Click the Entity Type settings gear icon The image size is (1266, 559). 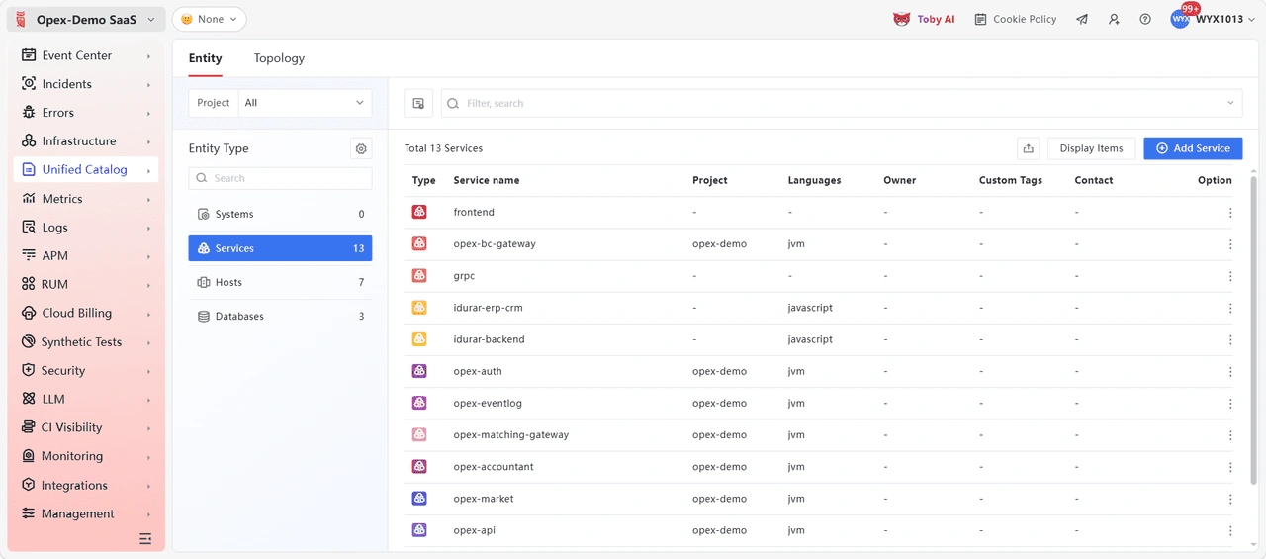tap(361, 148)
